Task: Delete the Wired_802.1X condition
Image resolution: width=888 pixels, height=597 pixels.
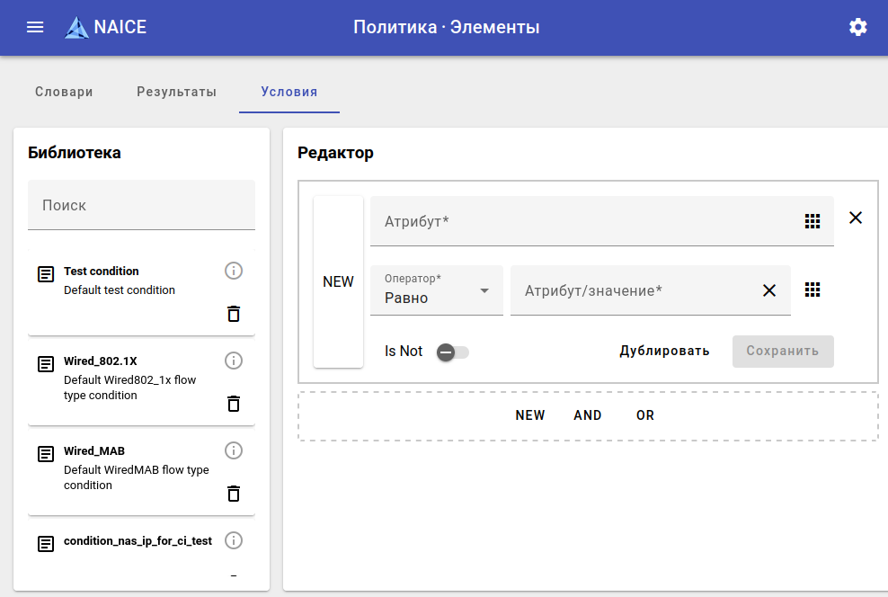Action: pyautogui.click(x=234, y=404)
